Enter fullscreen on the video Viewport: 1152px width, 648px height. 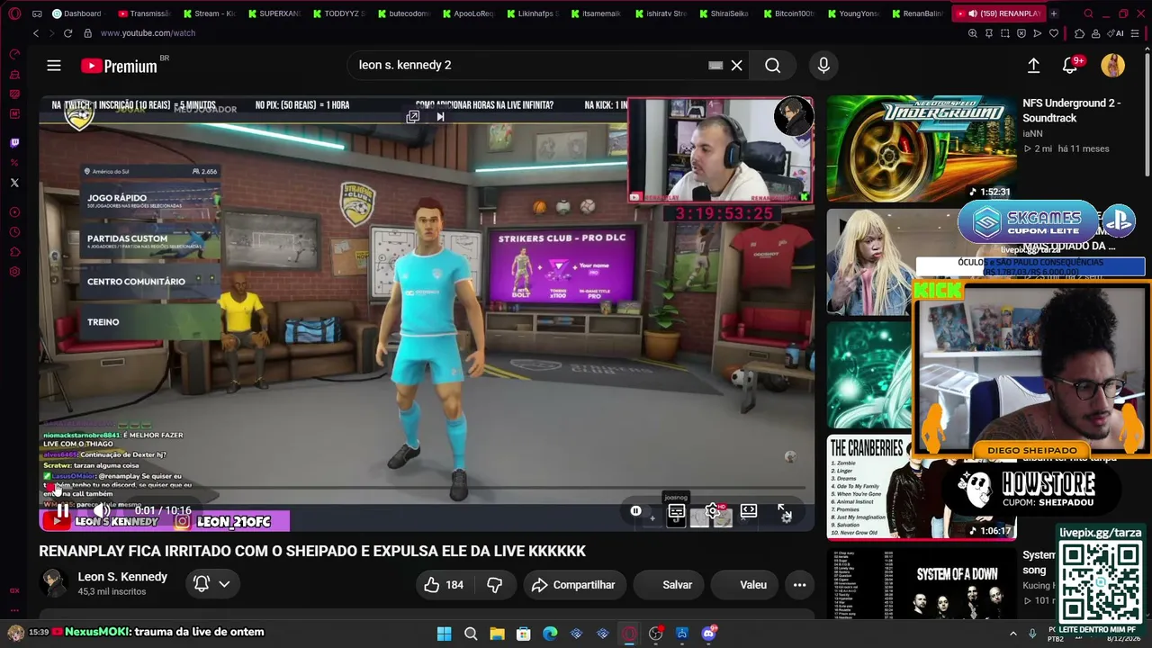(785, 512)
